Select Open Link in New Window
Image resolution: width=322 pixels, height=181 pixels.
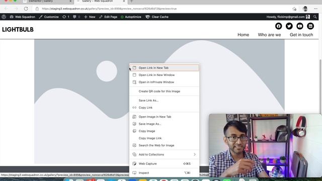pyautogui.click(x=165, y=75)
